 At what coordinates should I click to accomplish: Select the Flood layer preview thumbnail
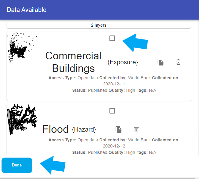coord(22,120)
